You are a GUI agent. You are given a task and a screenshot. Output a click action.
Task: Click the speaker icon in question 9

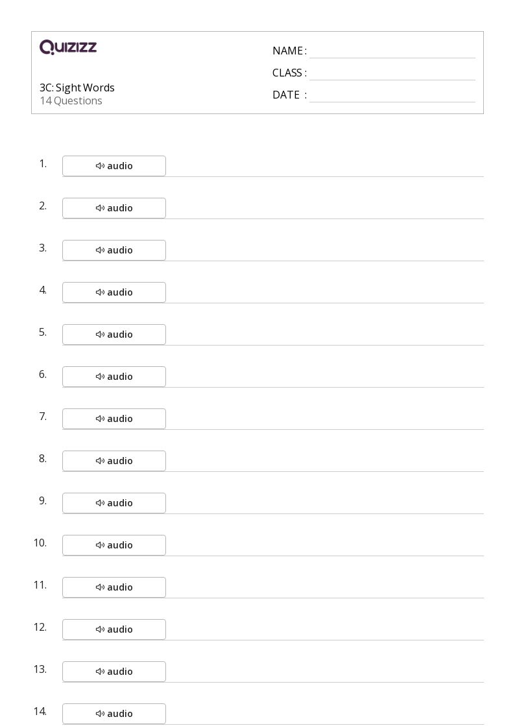(x=100, y=503)
